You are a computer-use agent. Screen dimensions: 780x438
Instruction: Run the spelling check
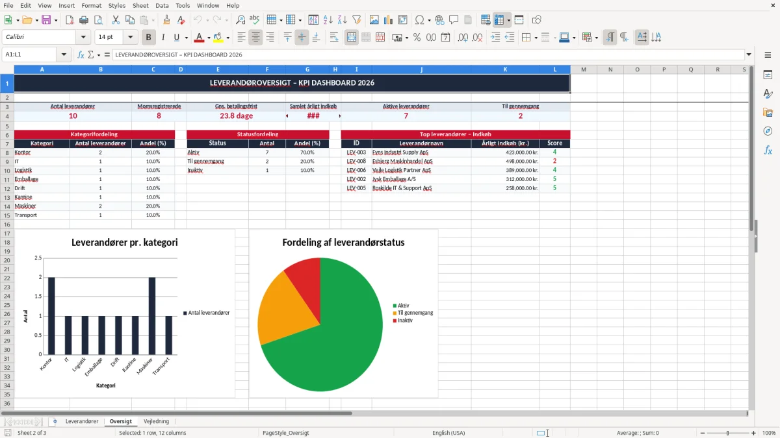click(x=255, y=20)
